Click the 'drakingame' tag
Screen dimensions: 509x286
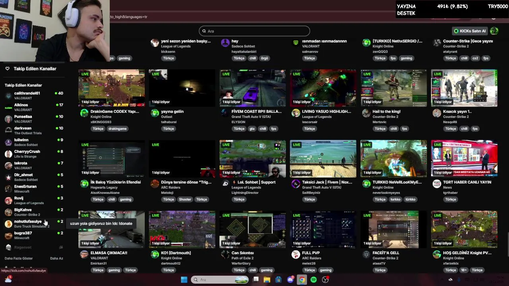117,129
